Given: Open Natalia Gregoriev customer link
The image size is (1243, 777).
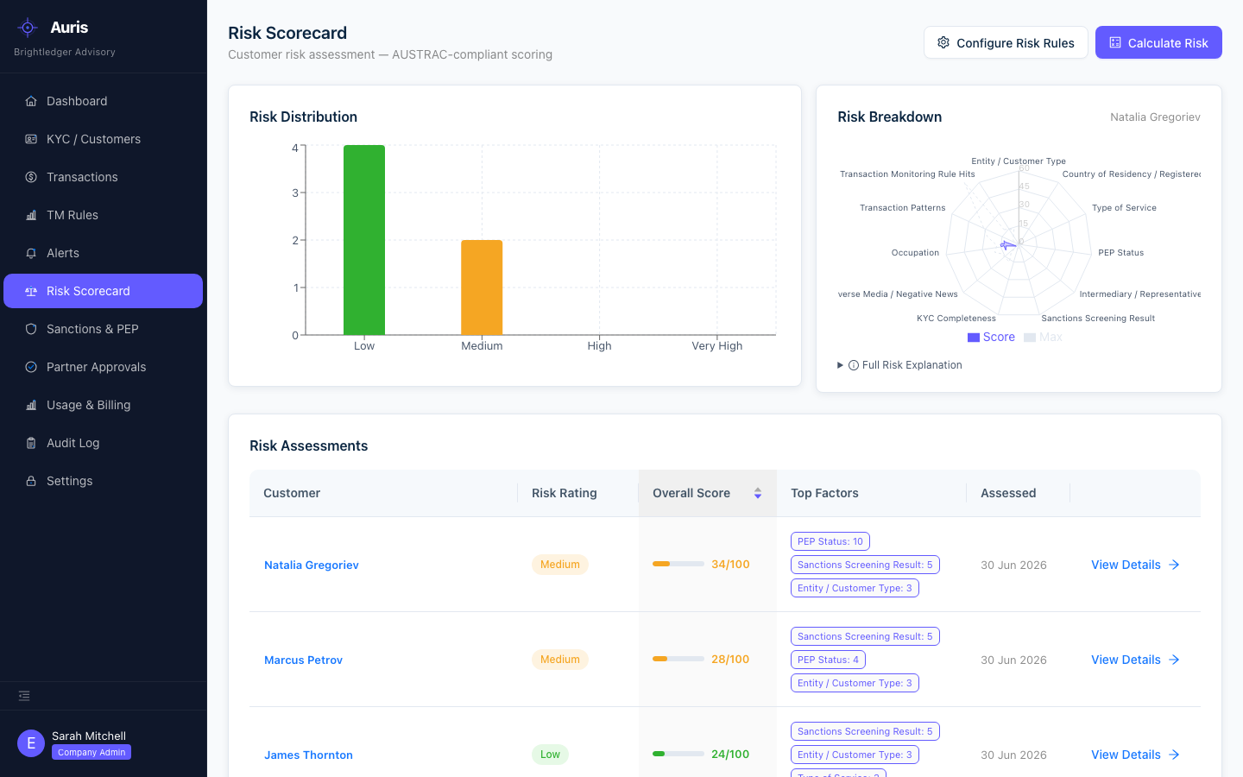Looking at the screenshot, I should click(312, 565).
